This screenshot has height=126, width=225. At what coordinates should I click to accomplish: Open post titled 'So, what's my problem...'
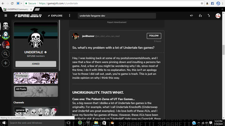click(113, 48)
